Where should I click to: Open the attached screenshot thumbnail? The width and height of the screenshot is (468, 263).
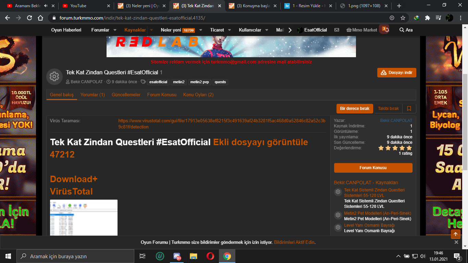(84, 217)
